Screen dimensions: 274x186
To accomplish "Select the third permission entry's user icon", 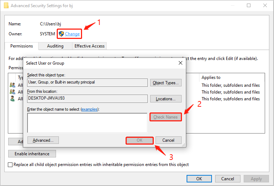I will (x=12, y=99).
